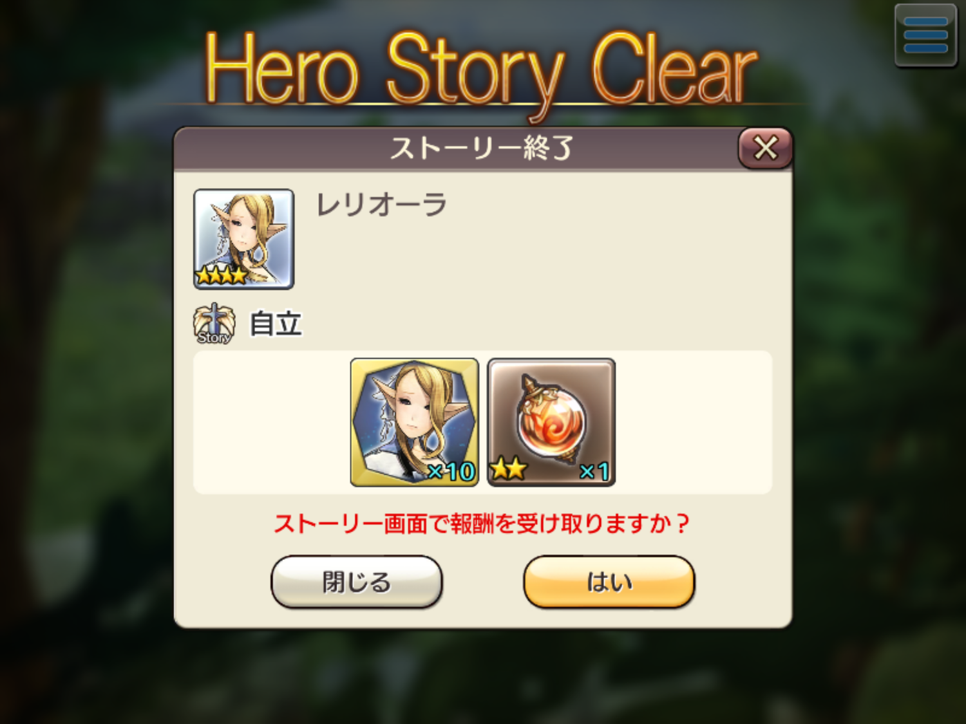Tap the レリオーラ character portrait

(243, 239)
